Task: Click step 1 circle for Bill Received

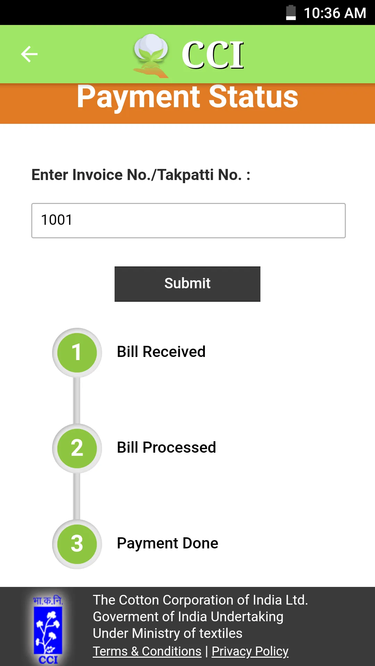Action: pyautogui.click(x=77, y=352)
